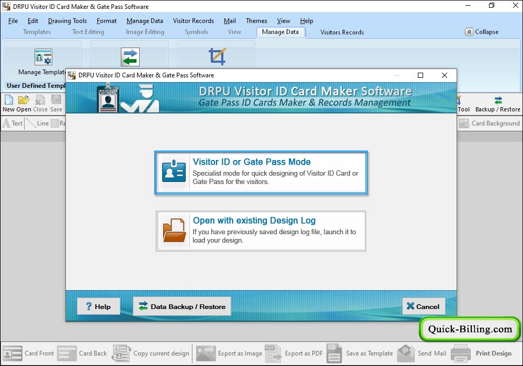Open the Themes menu
The image size is (523, 366).
tap(256, 21)
